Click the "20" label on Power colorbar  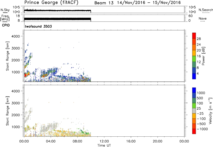point(199,50)
